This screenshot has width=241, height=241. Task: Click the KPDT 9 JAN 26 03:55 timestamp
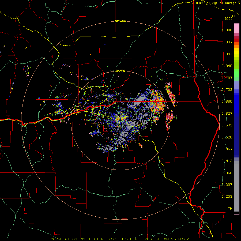167,239
